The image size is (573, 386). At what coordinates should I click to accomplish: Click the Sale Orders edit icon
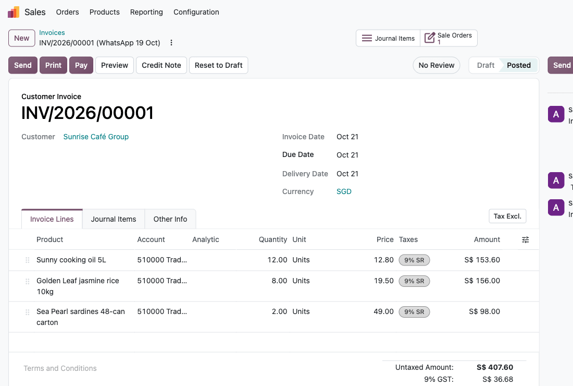[x=429, y=38]
